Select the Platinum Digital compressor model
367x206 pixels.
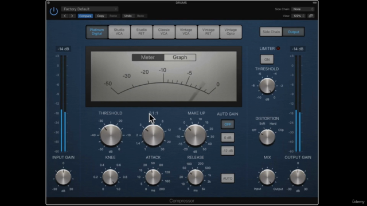click(97, 32)
